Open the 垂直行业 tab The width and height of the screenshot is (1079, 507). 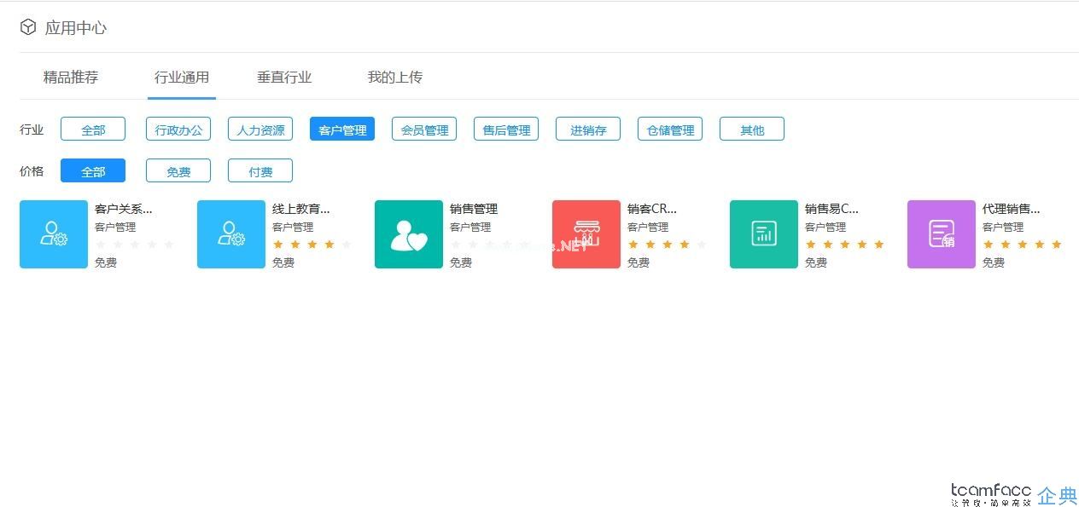click(x=284, y=76)
